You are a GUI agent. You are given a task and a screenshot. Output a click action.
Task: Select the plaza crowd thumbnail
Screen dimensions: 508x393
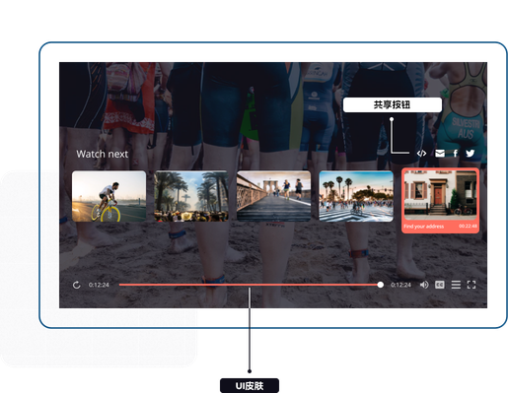click(x=356, y=196)
